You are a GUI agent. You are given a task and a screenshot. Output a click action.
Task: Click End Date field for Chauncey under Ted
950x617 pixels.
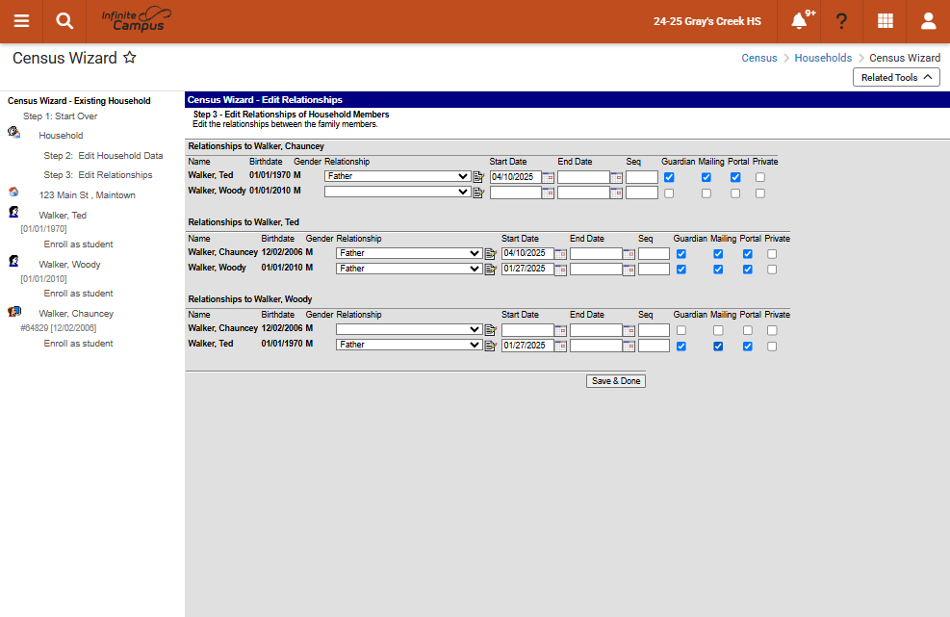point(596,253)
